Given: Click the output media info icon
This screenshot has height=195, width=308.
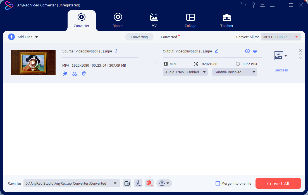Looking at the screenshot, I should click(x=247, y=51).
